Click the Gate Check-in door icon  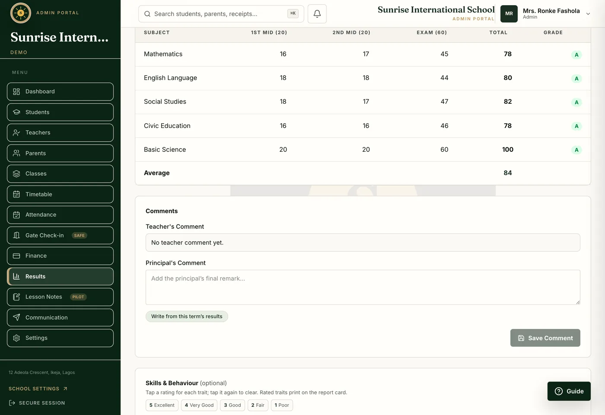coord(16,235)
